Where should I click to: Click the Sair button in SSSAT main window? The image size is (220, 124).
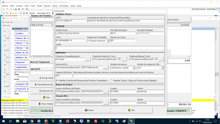[47, 97]
